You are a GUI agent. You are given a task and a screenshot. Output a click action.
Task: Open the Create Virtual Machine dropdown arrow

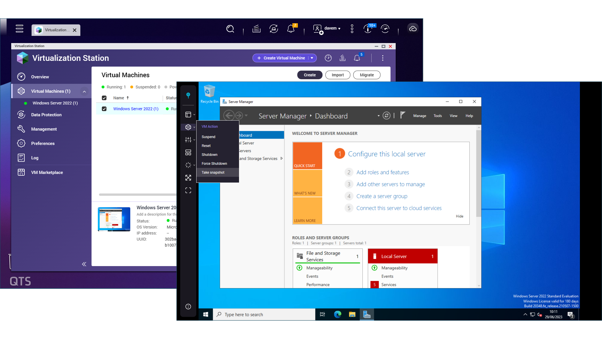coord(312,58)
